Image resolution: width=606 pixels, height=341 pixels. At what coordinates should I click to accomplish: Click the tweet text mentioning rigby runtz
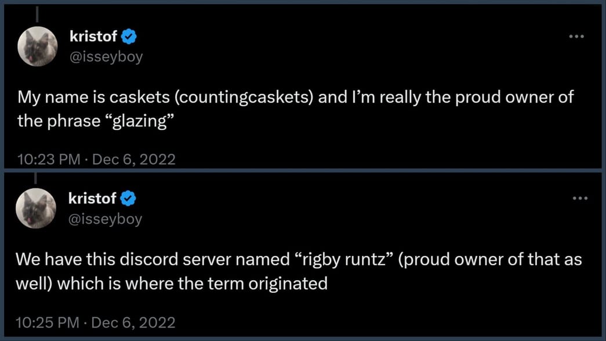tap(299, 271)
